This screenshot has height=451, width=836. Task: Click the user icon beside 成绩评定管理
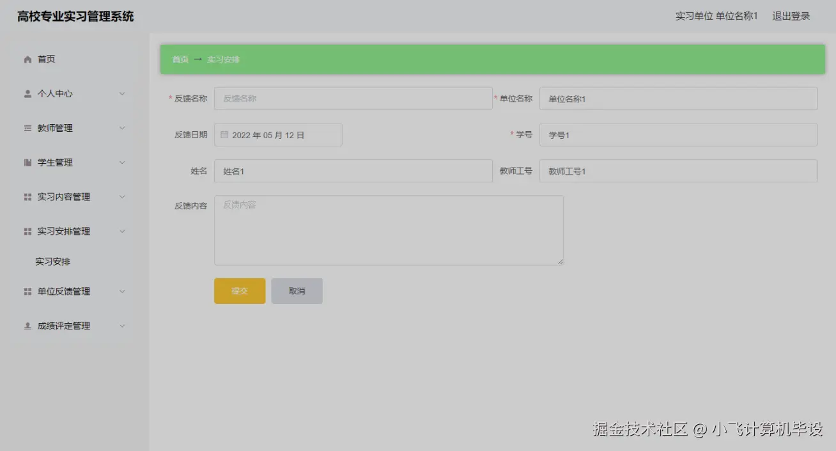27,326
